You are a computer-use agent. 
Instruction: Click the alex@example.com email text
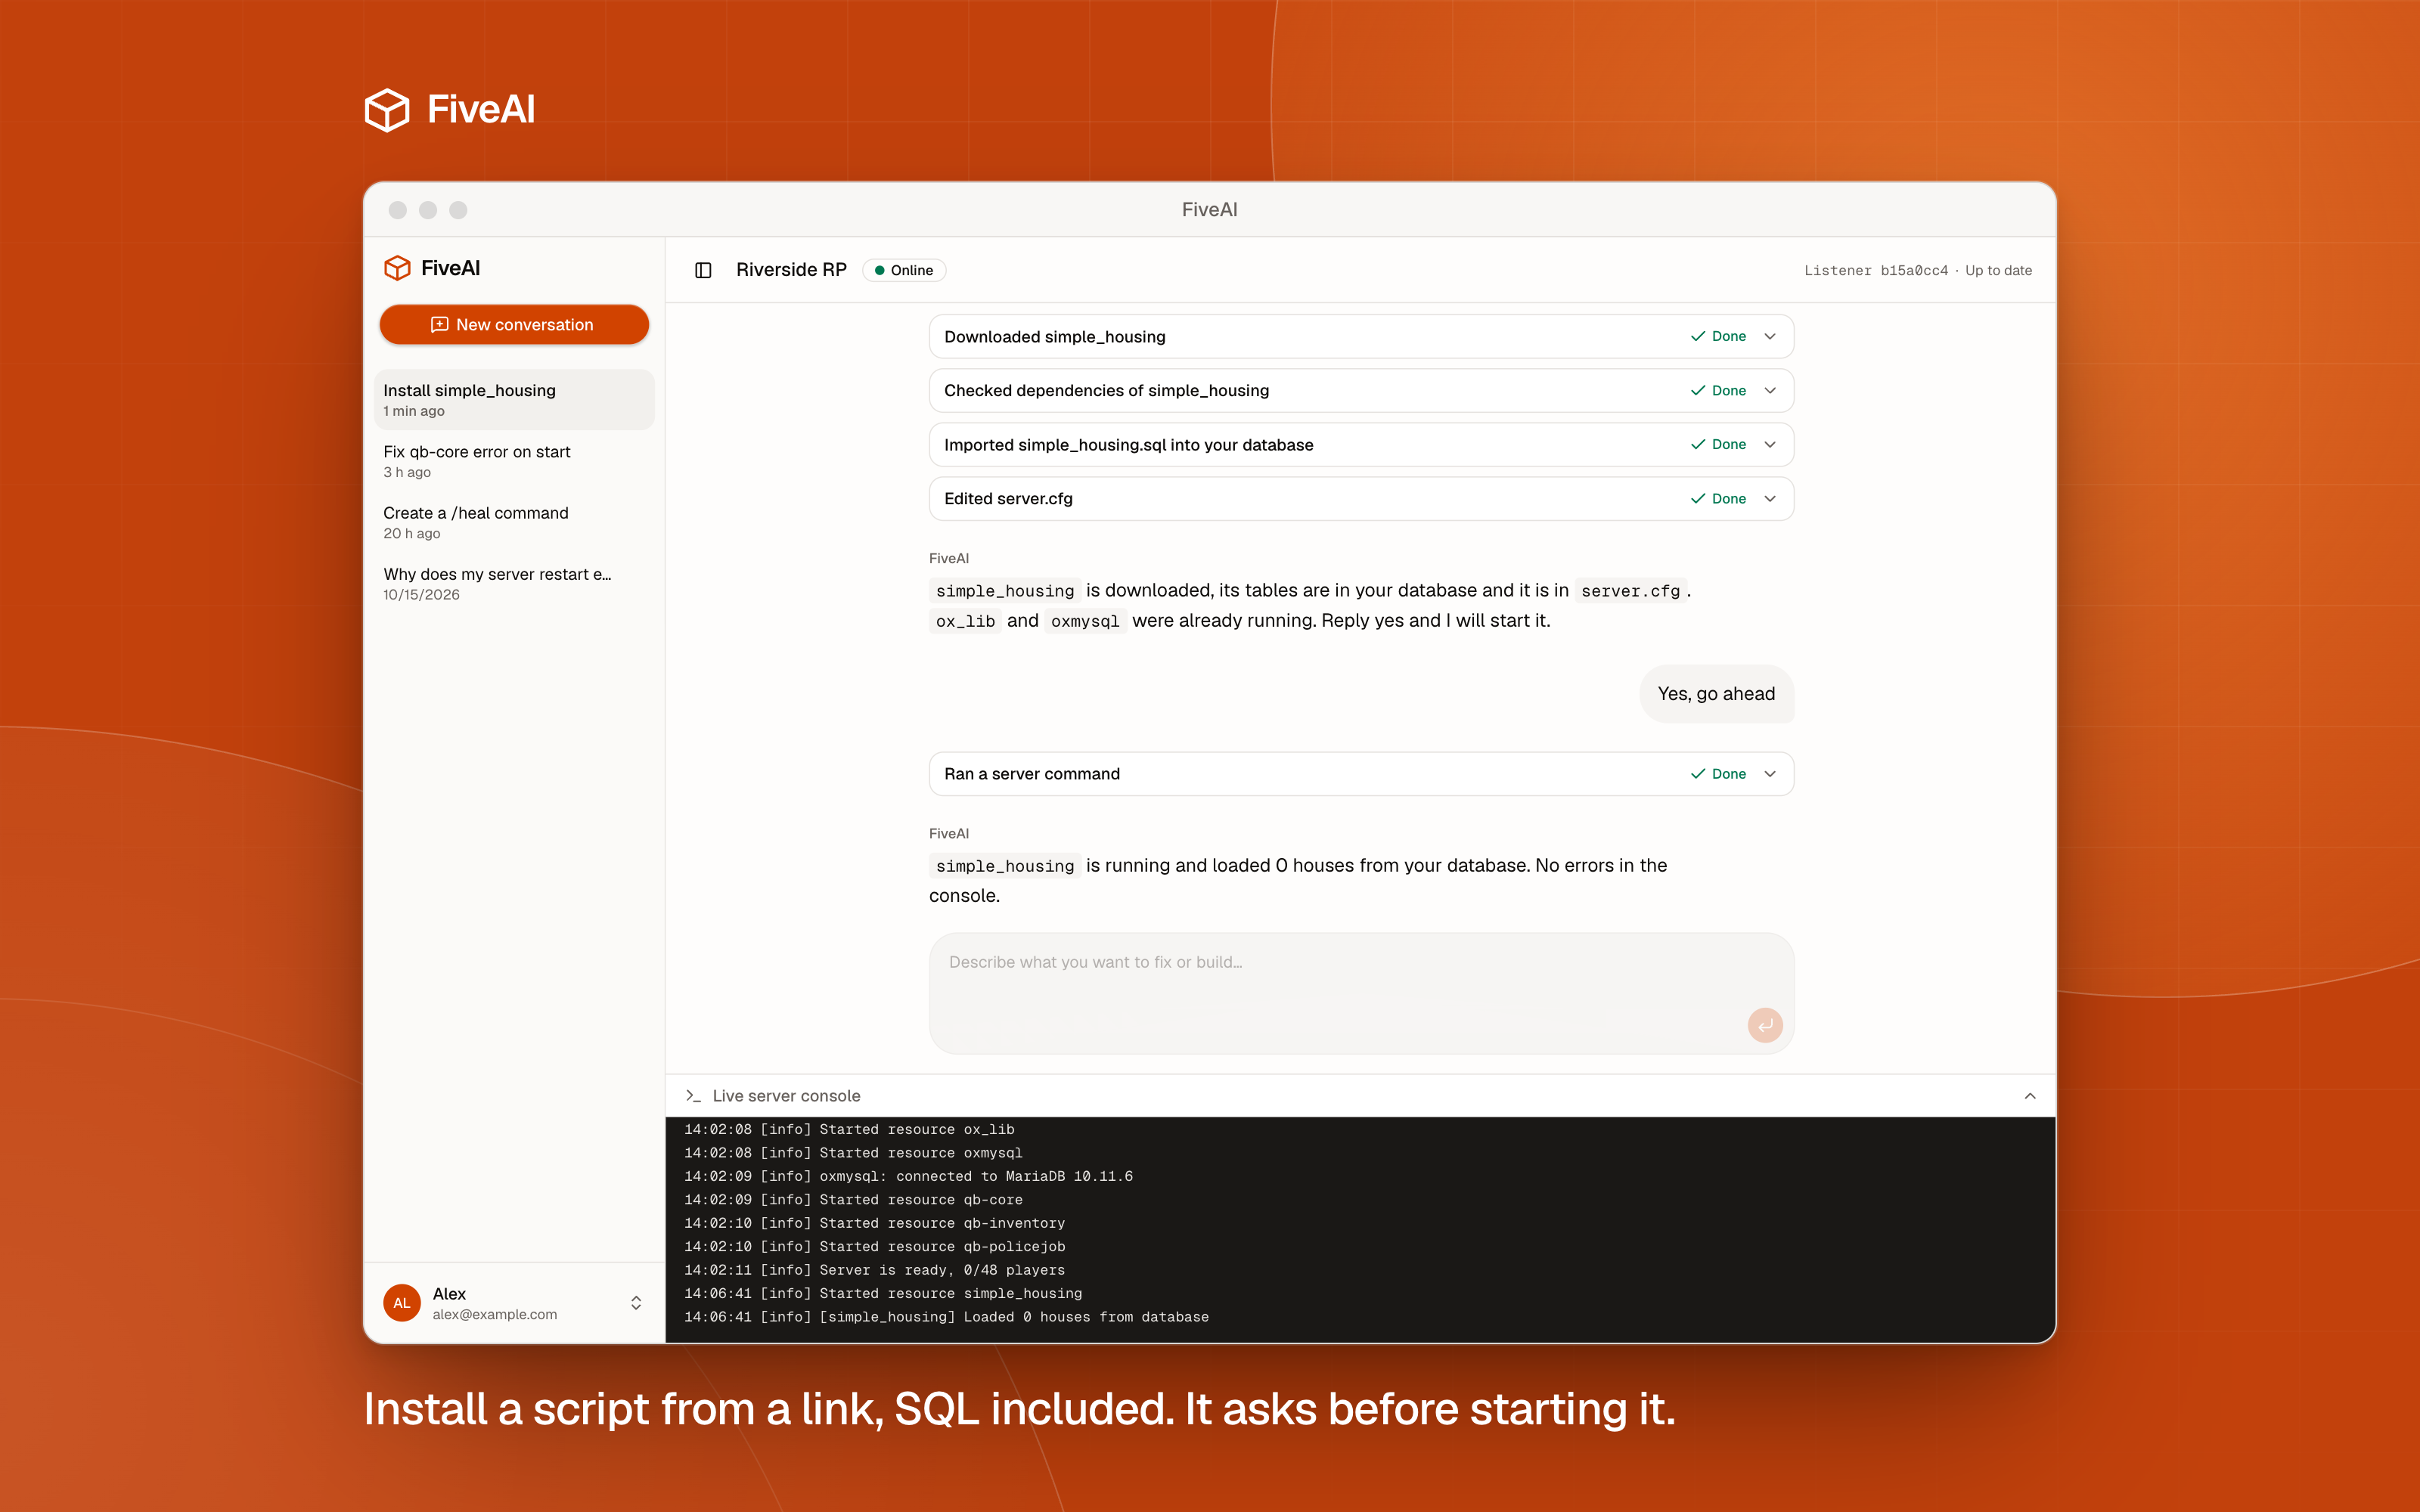[495, 1314]
